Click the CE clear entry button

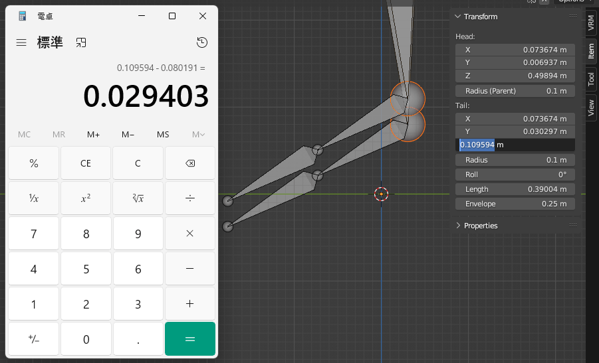point(86,163)
